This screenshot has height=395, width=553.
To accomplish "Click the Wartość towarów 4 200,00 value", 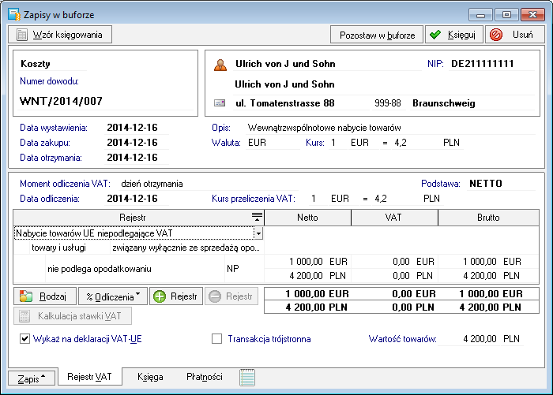I will (x=480, y=339).
